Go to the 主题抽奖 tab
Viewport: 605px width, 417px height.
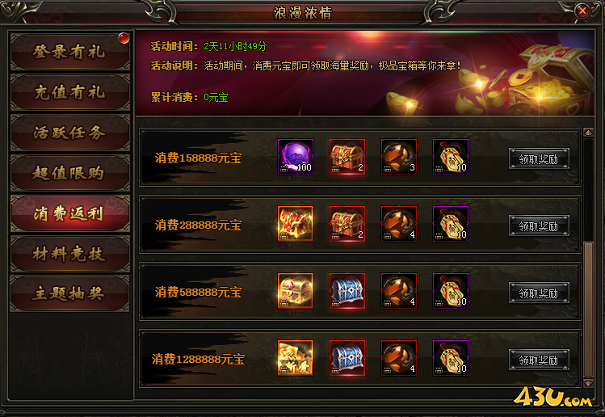[x=69, y=294]
